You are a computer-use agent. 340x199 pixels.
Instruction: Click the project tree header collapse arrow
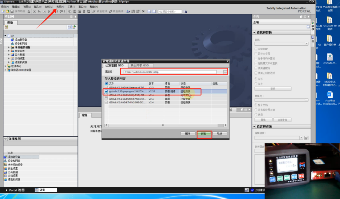click(x=75, y=17)
